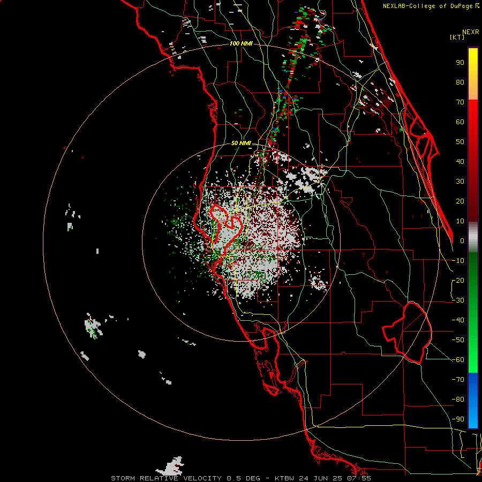Click the -30 knots scale label
Image resolution: width=482 pixels, height=482 pixels.
[x=458, y=300]
